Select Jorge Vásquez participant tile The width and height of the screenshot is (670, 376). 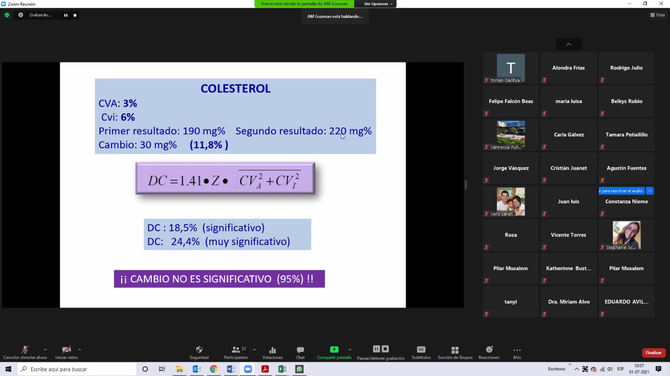coord(511,168)
